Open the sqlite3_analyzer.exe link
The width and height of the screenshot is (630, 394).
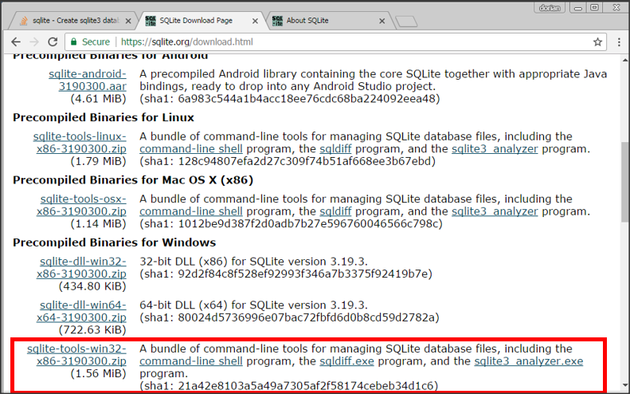point(529,361)
